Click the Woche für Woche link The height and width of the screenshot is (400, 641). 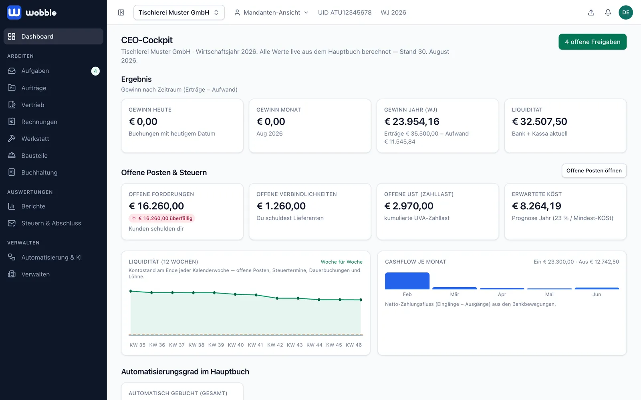tap(342, 262)
